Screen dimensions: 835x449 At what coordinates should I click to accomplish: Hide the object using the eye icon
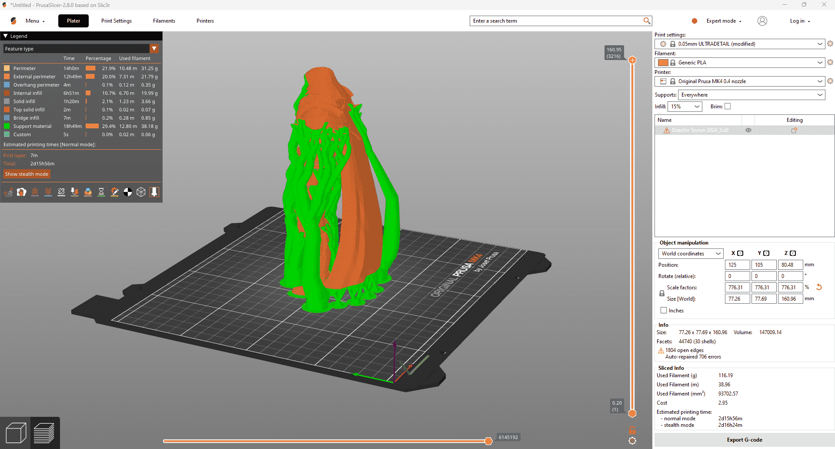tap(748, 130)
